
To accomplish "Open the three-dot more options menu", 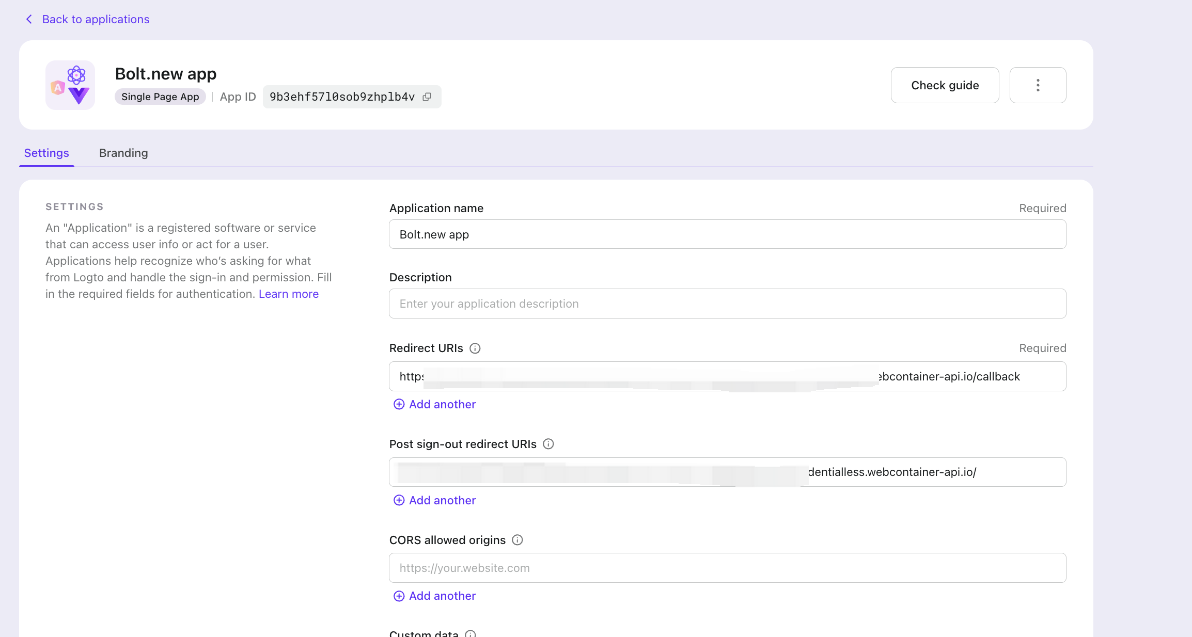I will pyautogui.click(x=1038, y=85).
